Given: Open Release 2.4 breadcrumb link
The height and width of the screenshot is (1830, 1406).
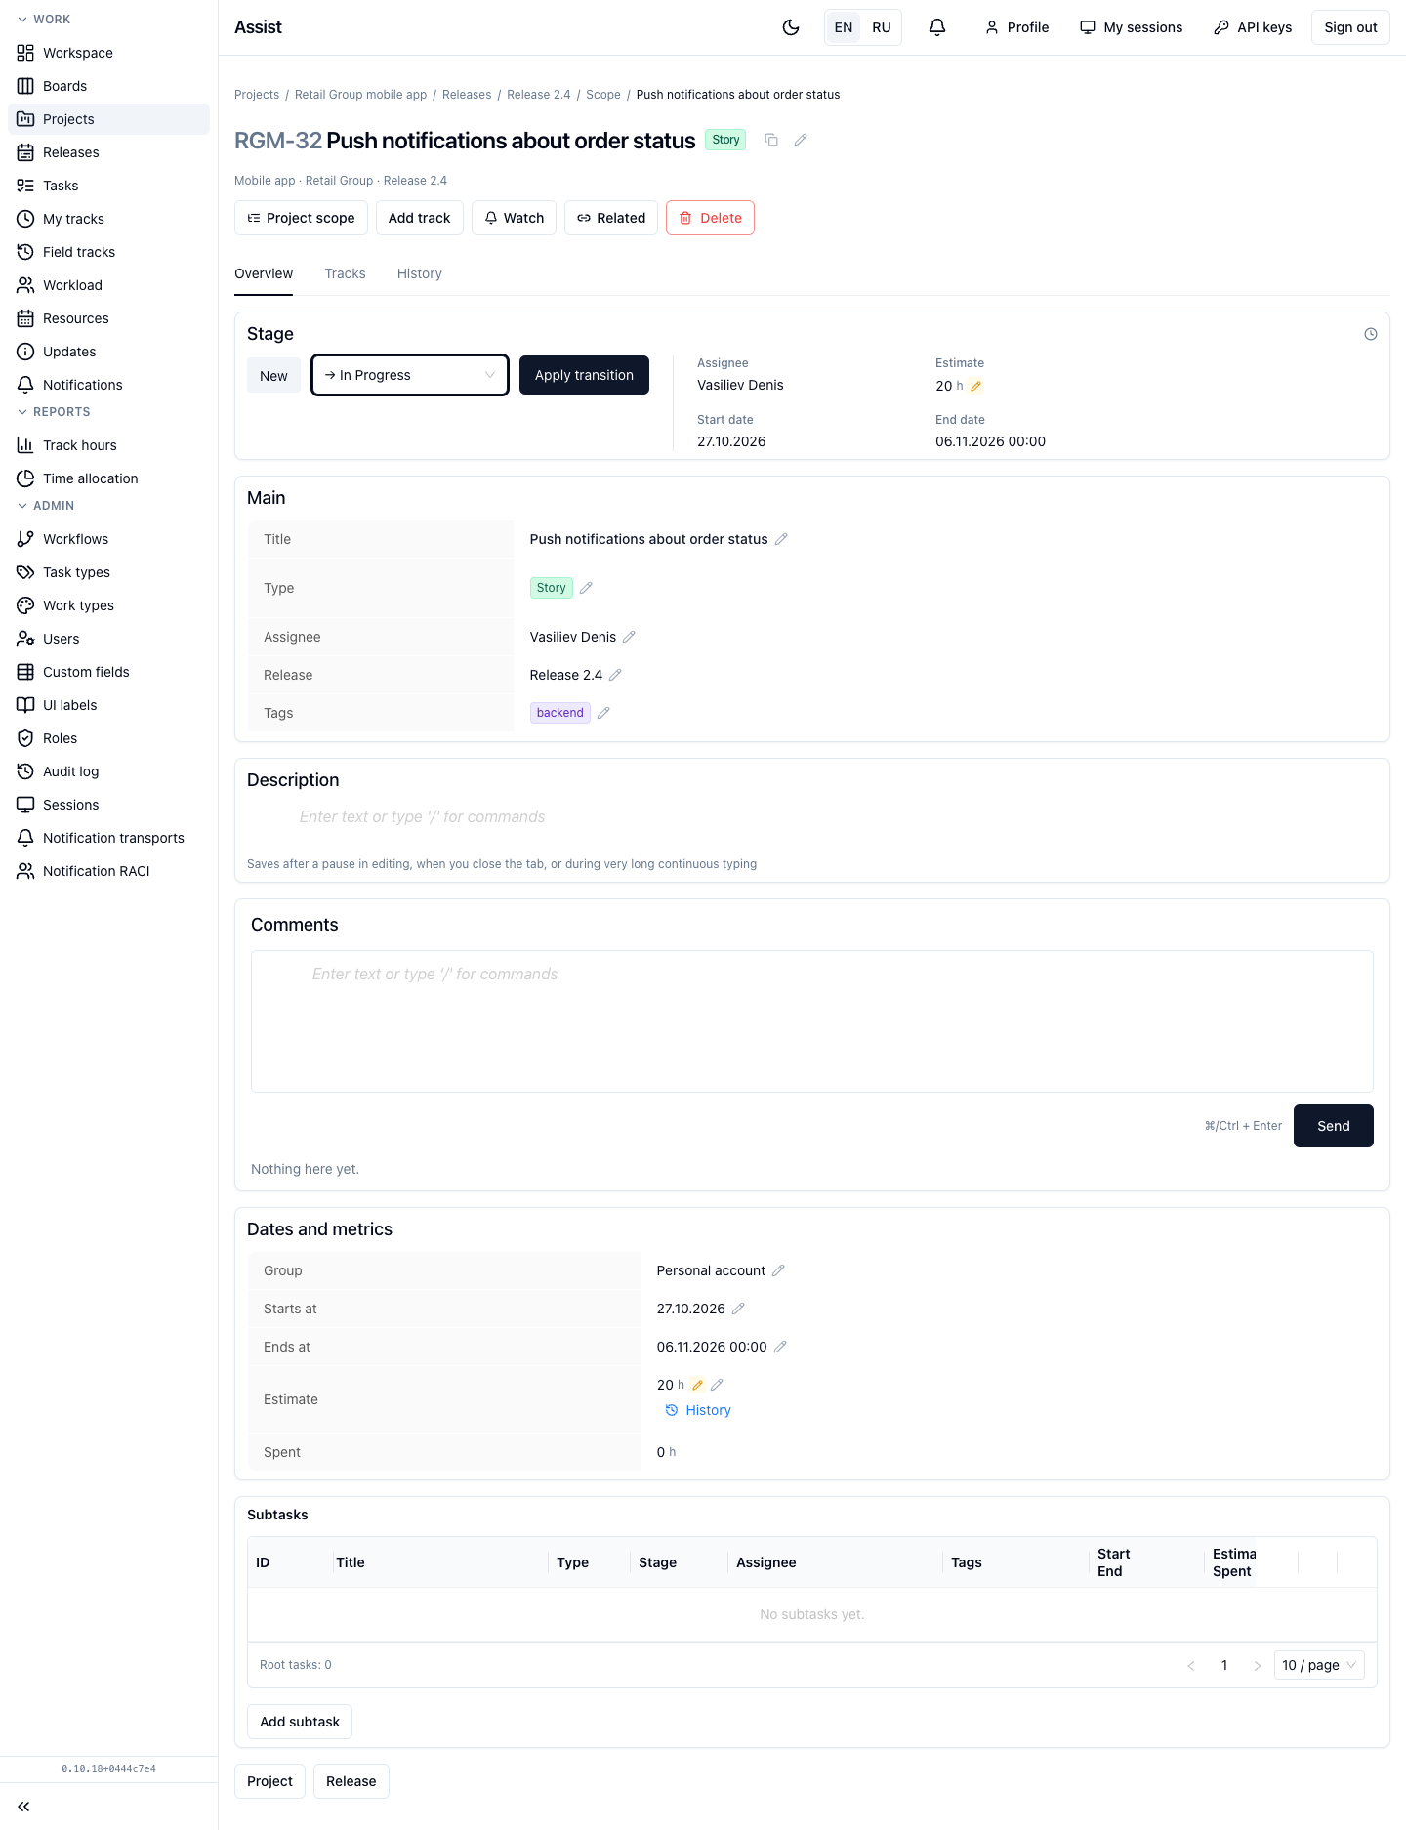Looking at the screenshot, I should [539, 95].
